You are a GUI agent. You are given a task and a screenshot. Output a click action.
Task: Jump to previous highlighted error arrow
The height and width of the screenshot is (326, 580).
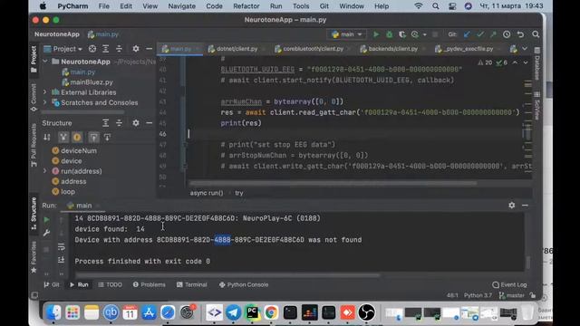pyautogui.click(x=515, y=62)
